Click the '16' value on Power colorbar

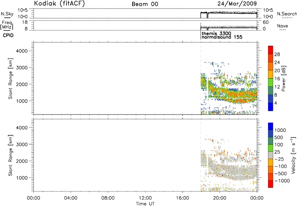(x=277, y=79)
